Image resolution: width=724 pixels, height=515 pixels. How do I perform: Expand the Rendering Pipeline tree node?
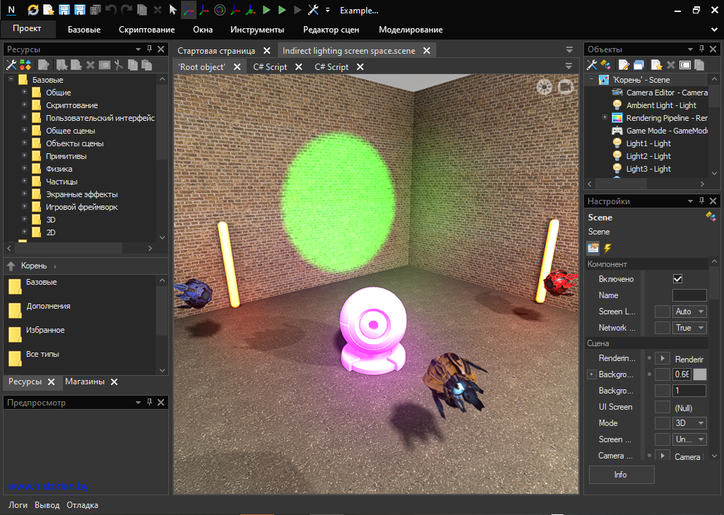click(x=605, y=117)
